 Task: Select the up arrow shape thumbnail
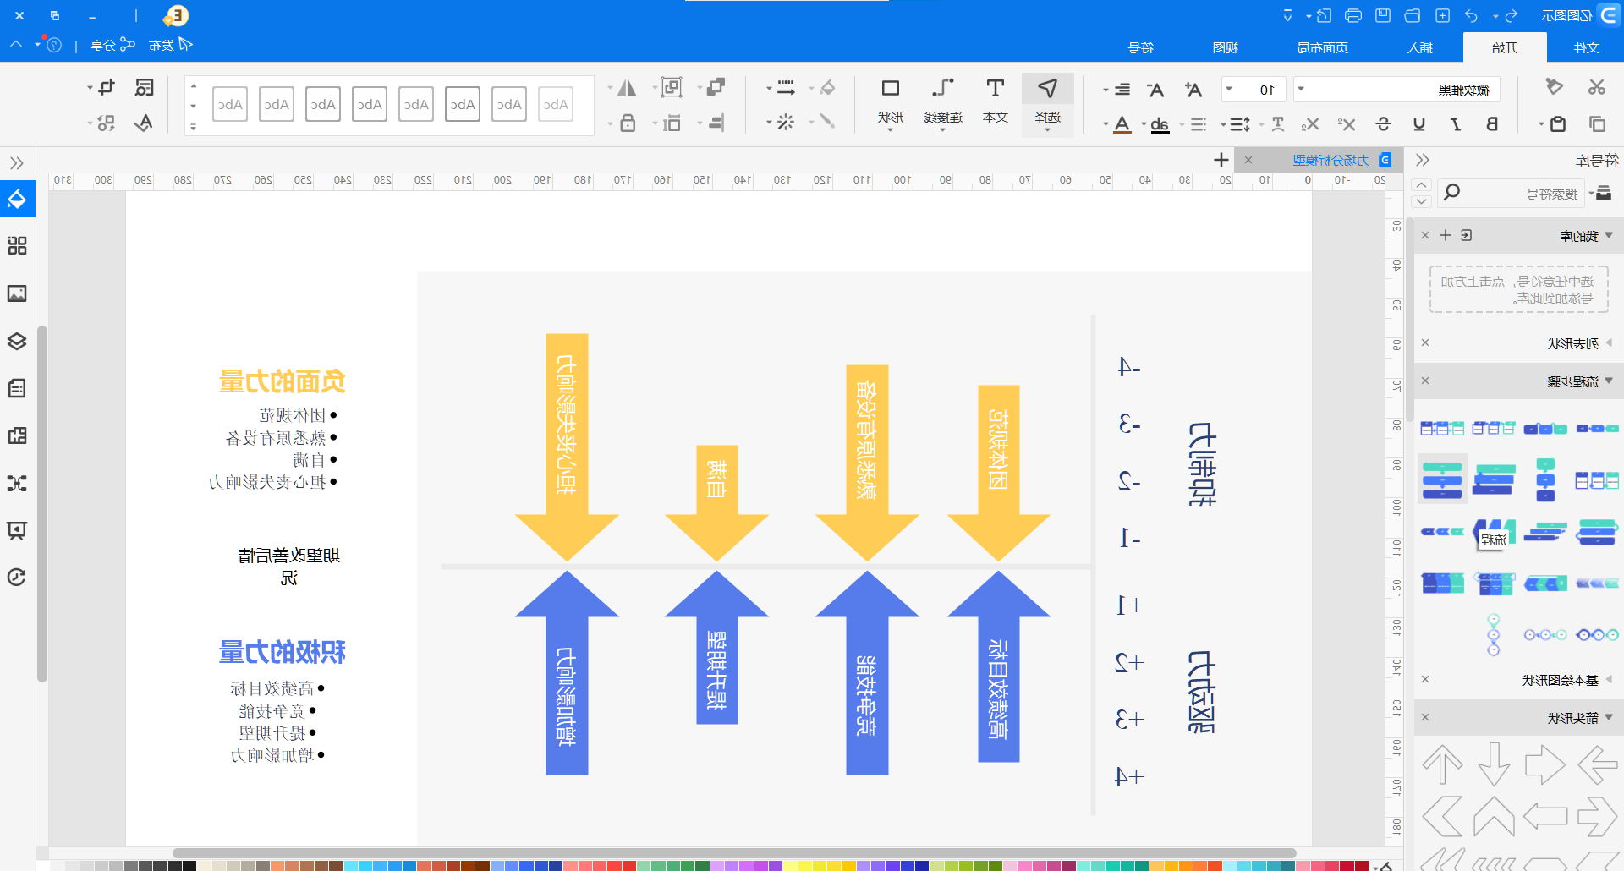[1442, 764]
